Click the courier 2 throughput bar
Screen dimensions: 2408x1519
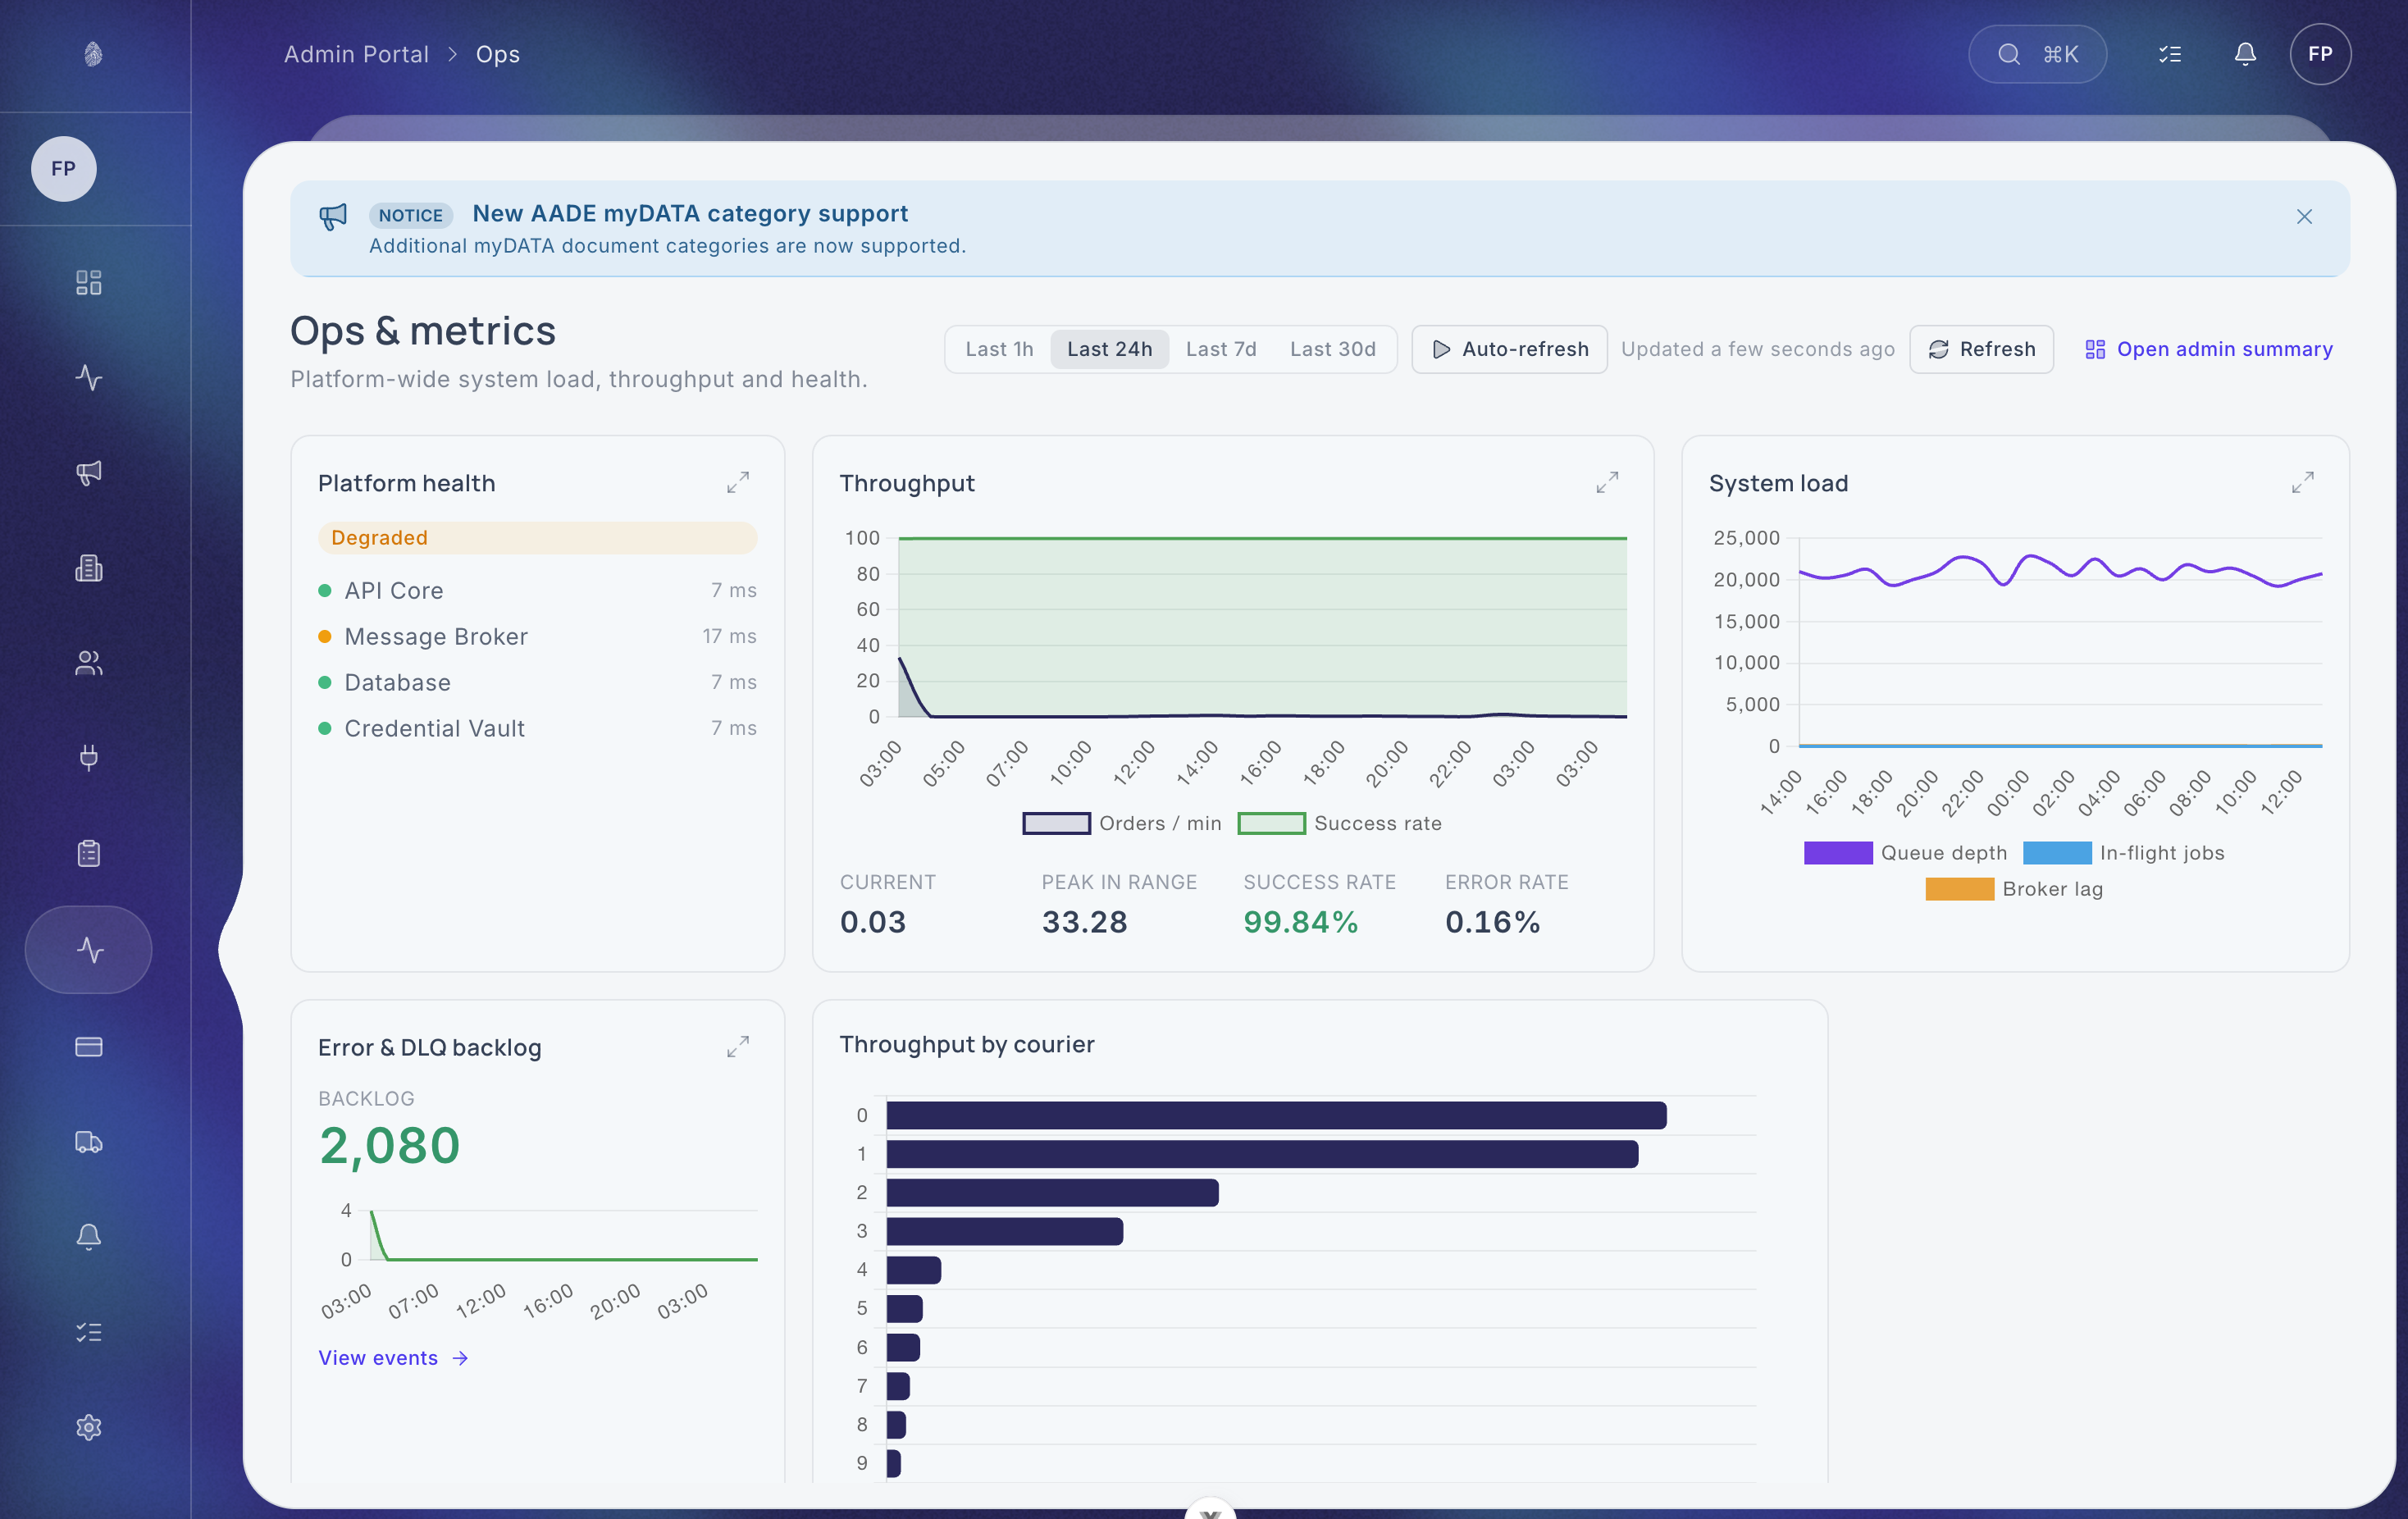[1052, 1192]
